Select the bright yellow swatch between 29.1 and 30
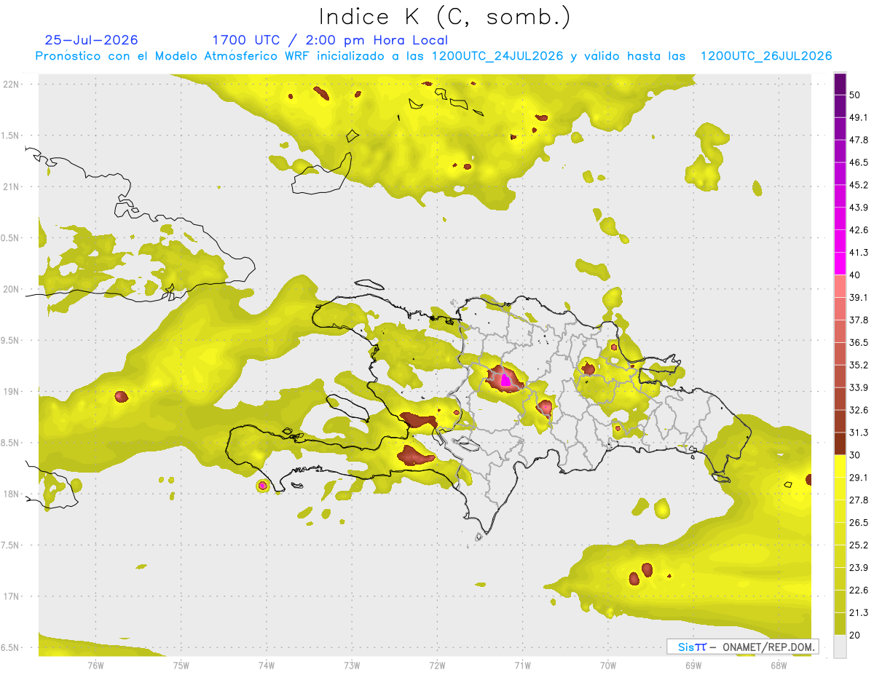 coord(840,466)
